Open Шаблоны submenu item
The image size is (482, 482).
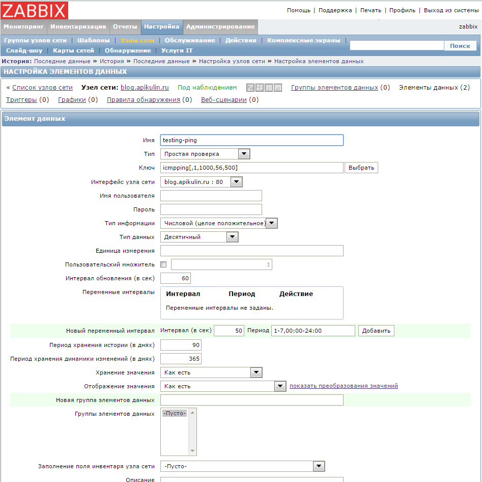pos(94,40)
